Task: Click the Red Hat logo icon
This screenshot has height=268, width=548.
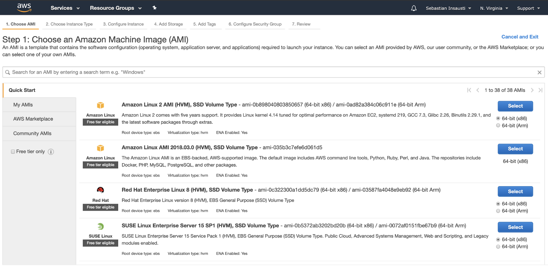Action: (101, 190)
